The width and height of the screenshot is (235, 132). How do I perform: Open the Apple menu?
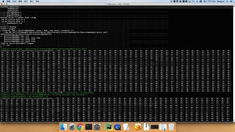3,1
